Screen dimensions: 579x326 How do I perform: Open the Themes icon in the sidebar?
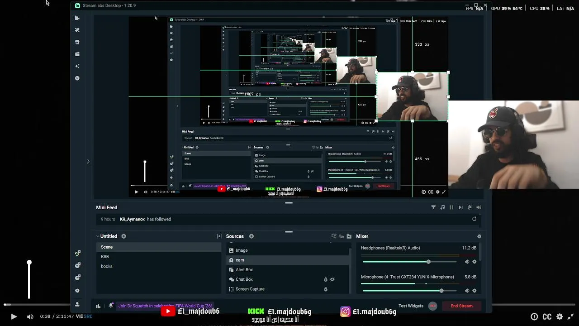77,30
